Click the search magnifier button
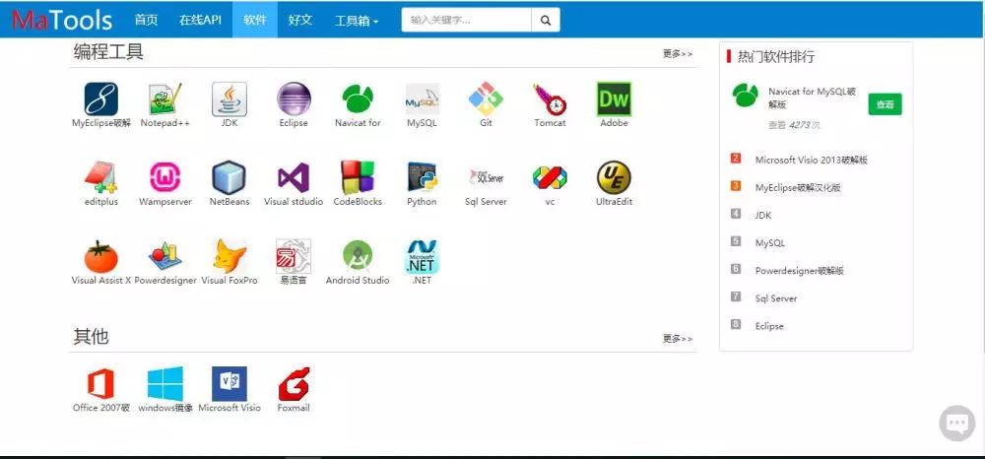 tap(546, 20)
